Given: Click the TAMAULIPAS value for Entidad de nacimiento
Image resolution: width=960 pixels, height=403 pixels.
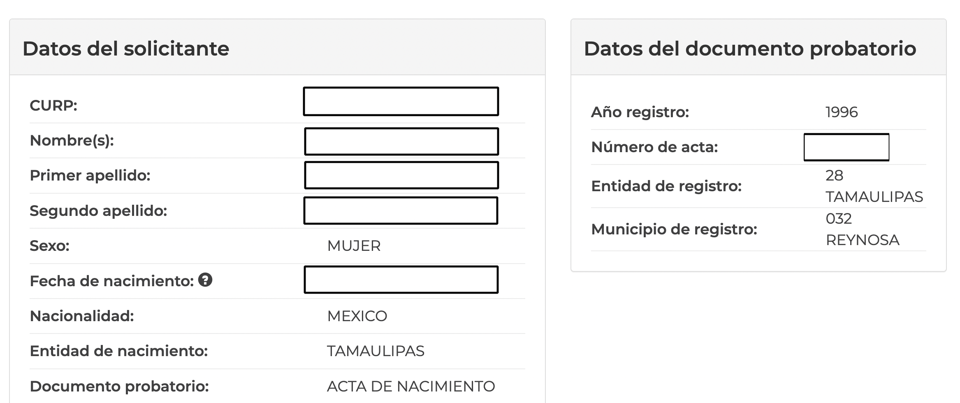Looking at the screenshot, I should (375, 351).
